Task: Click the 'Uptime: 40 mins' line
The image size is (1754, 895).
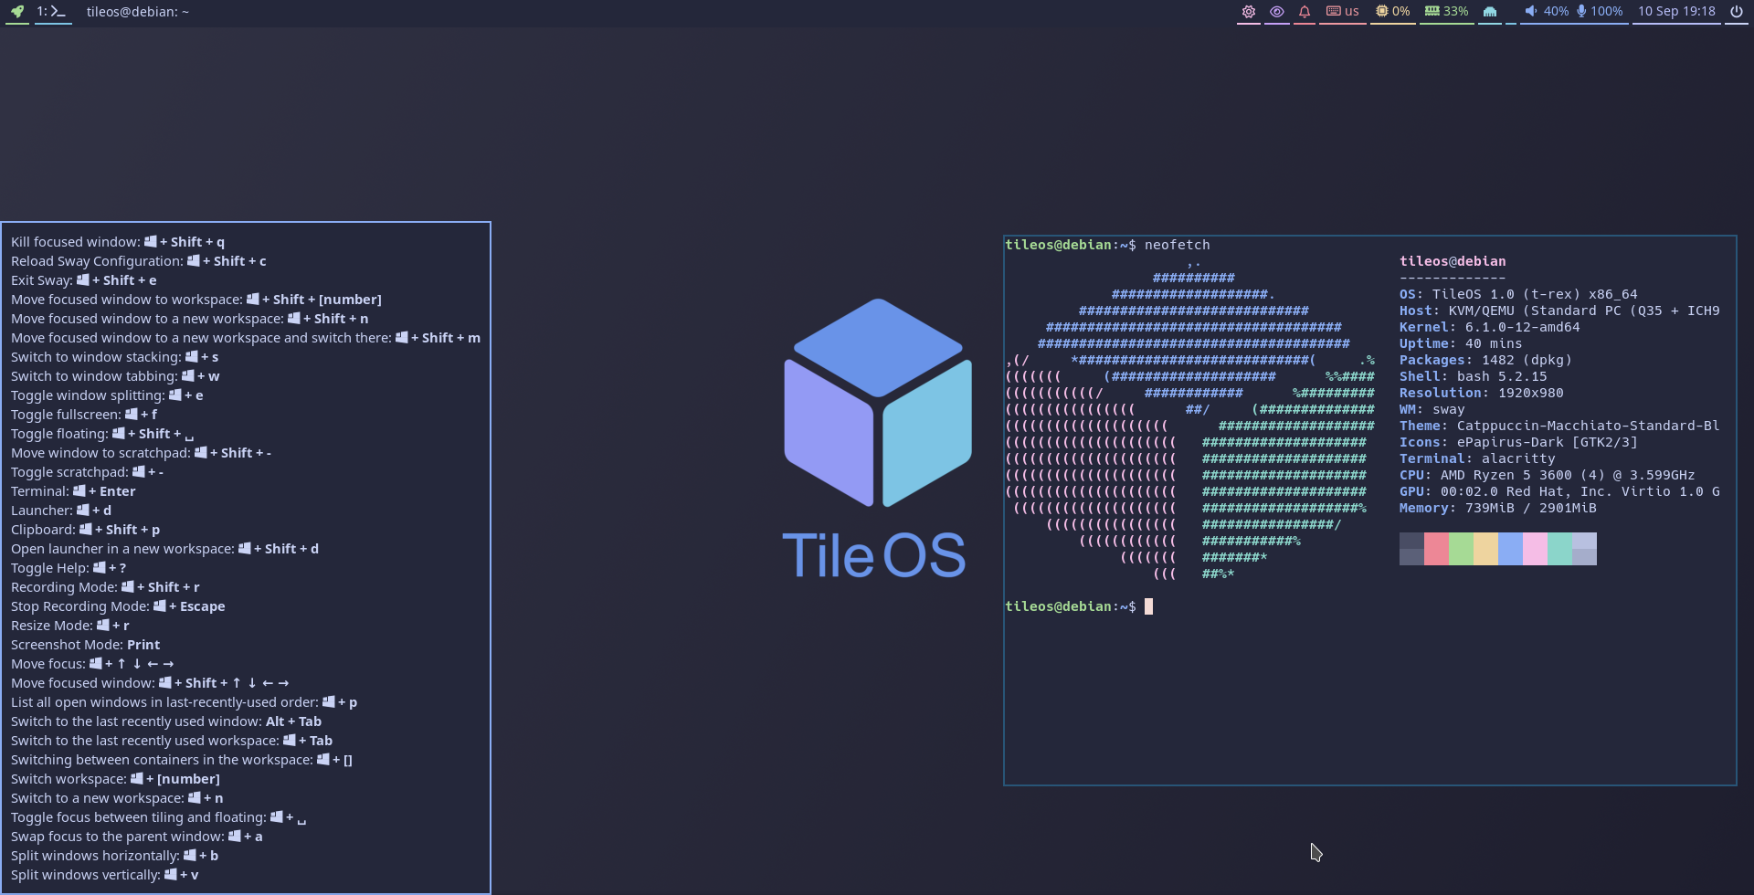Action: point(1461,343)
